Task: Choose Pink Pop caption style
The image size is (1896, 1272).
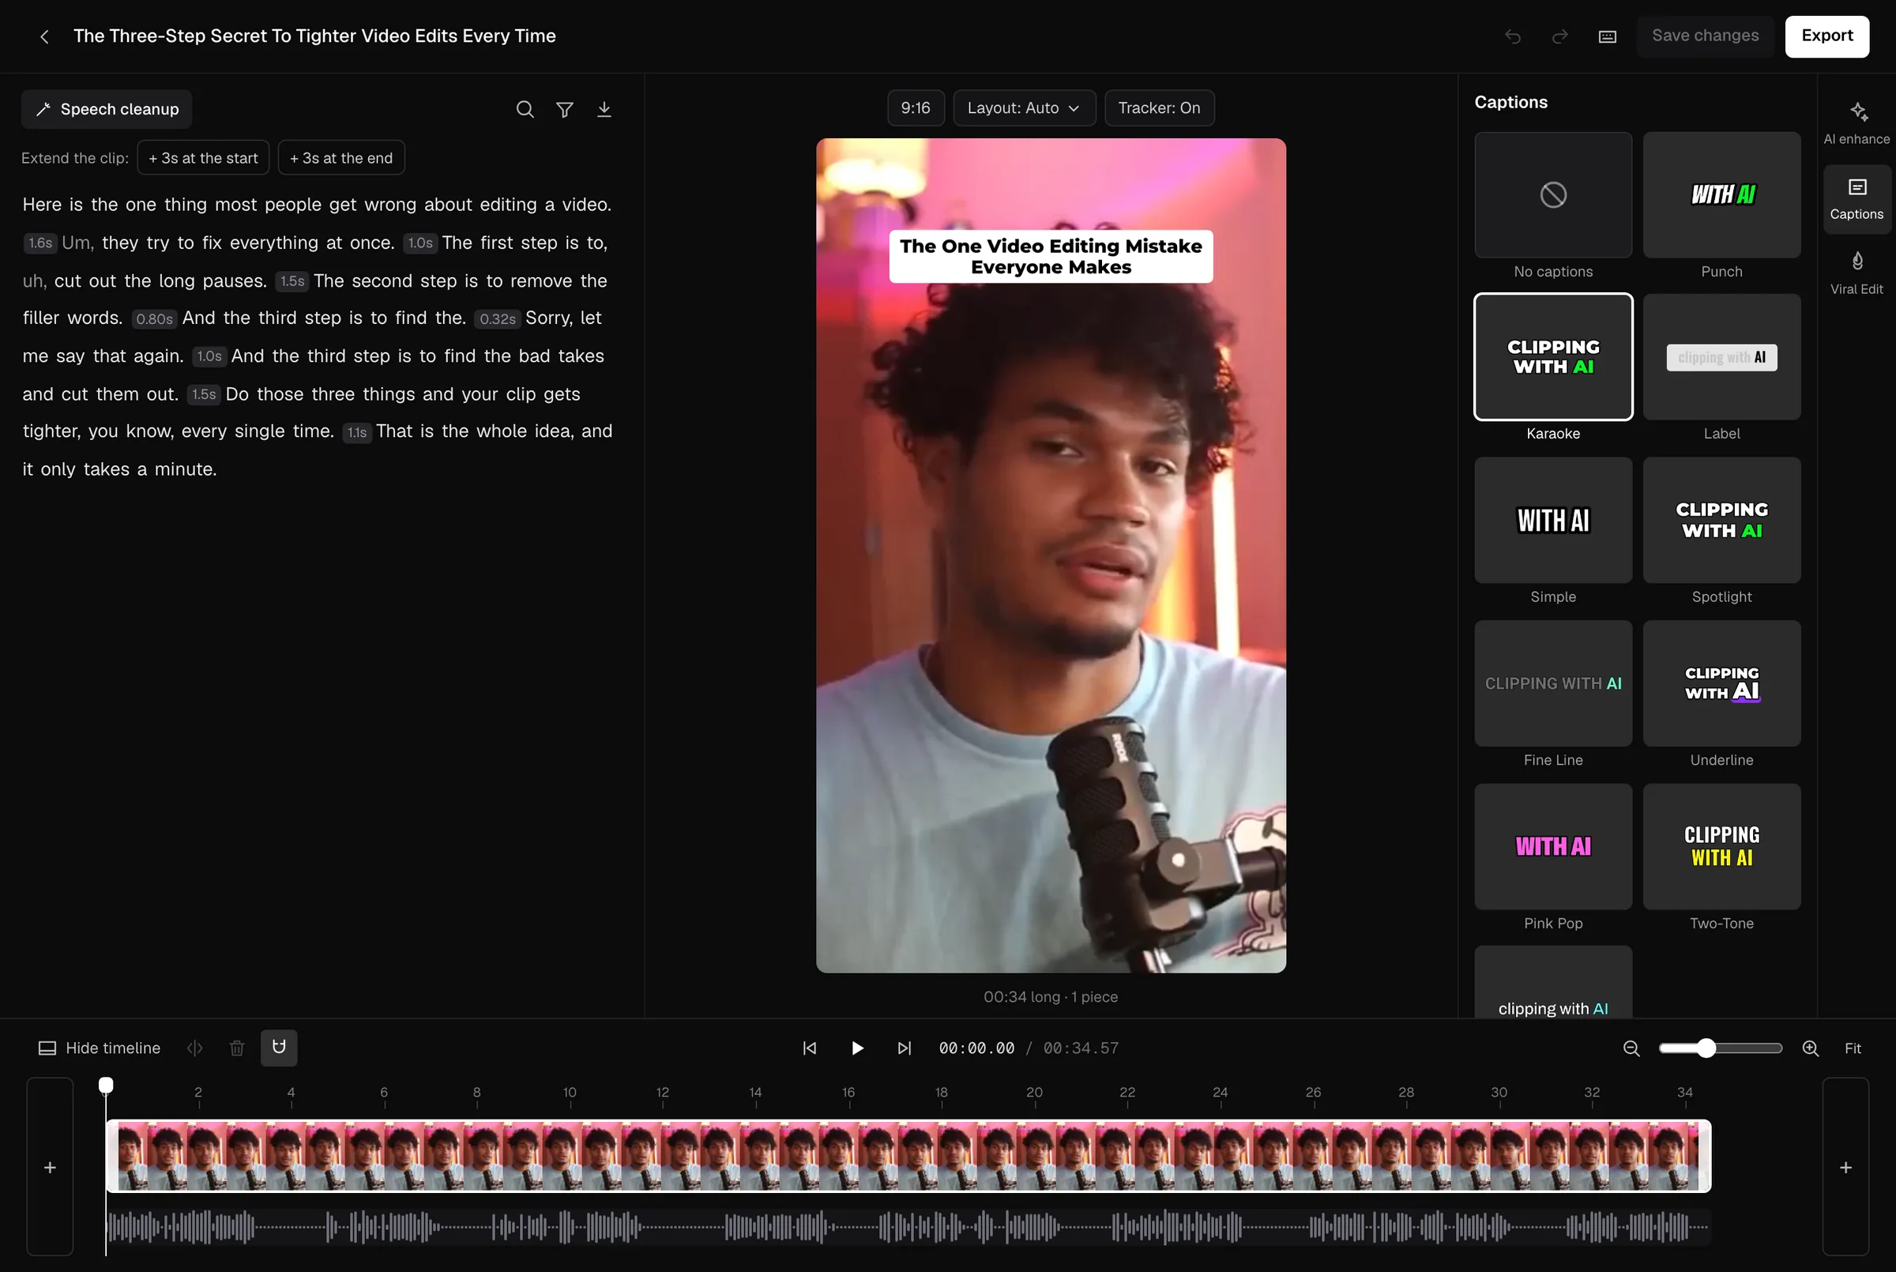Action: point(1552,846)
